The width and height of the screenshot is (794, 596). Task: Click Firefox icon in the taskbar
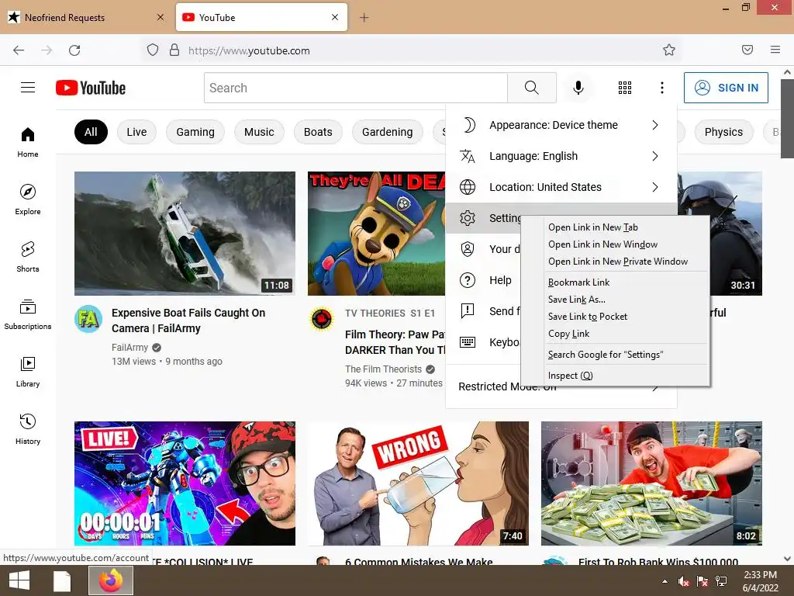pyautogui.click(x=111, y=580)
